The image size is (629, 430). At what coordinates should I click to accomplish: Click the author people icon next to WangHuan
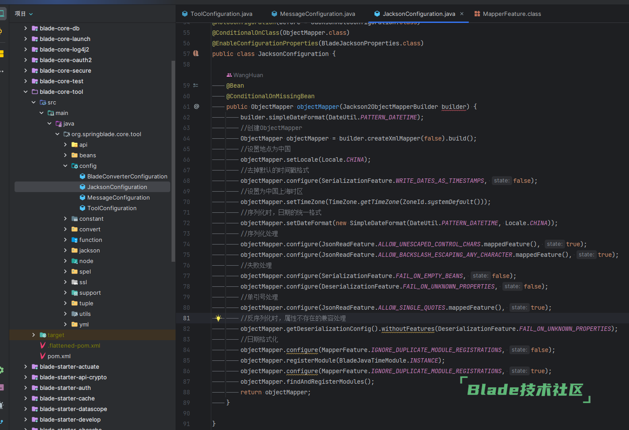[x=229, y=75]
